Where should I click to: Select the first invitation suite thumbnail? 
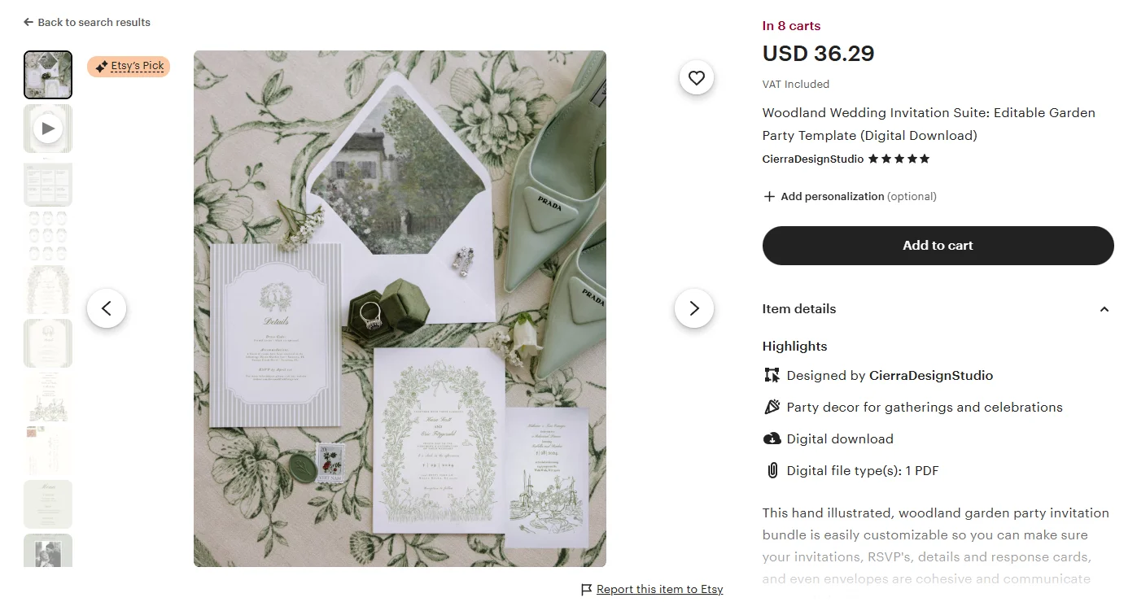[x=48, y=75]
